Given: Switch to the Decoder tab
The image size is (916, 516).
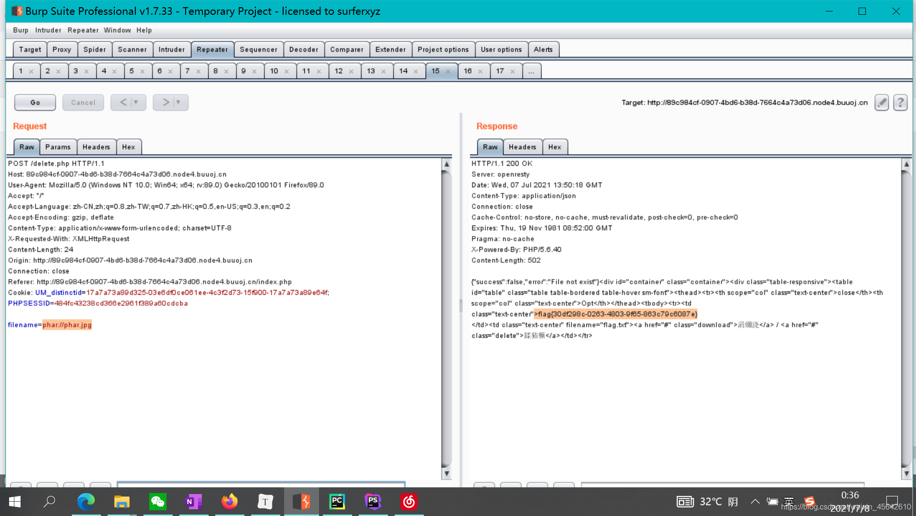Looking at the screenshot, I should pos(304,49).
